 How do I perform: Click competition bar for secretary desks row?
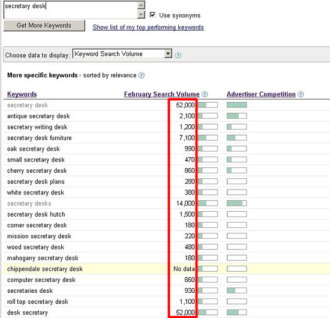point(236,203)
